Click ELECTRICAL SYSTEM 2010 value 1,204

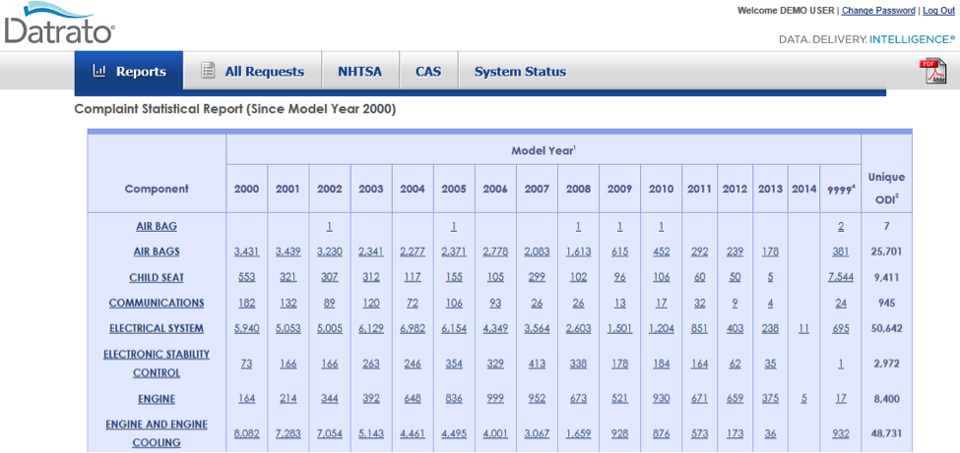pyautogui.click(x=662, y=328)
